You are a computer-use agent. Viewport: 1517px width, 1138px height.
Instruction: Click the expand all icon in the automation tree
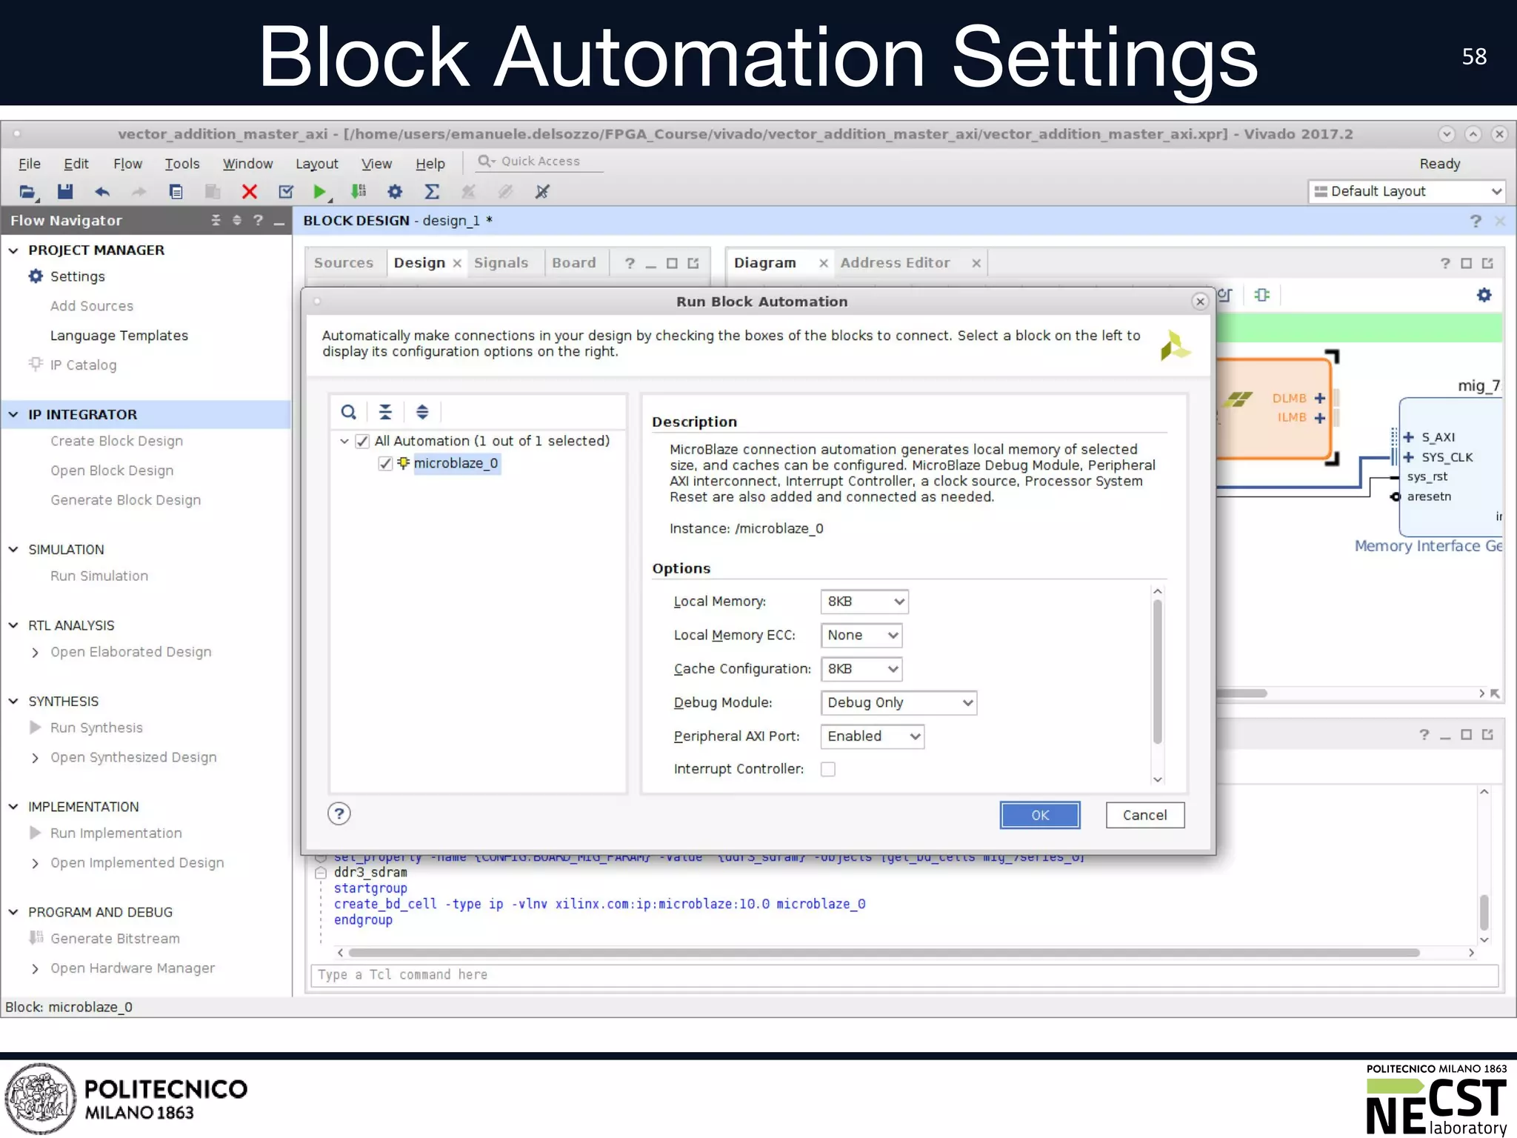422,412
